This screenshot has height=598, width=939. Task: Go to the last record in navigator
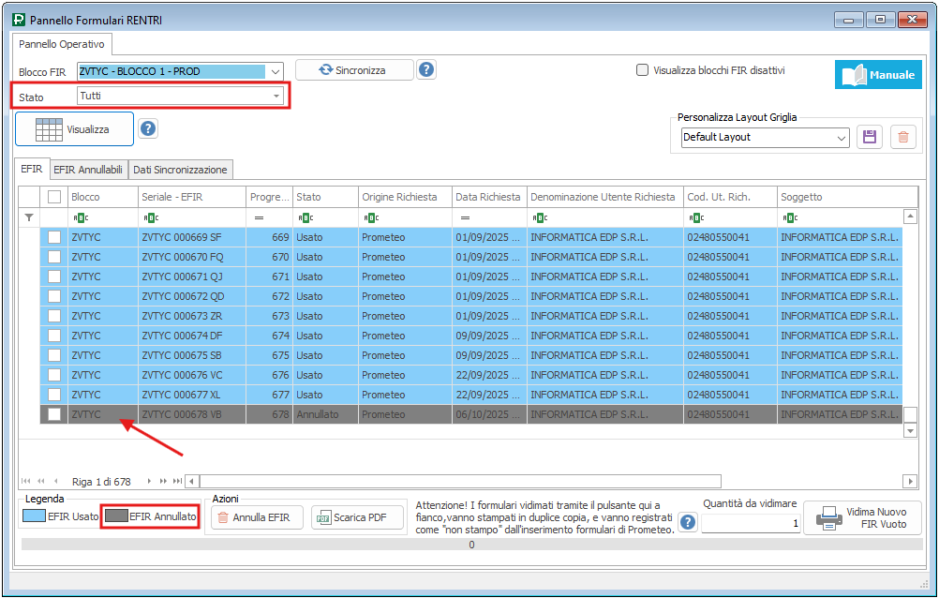178,482
